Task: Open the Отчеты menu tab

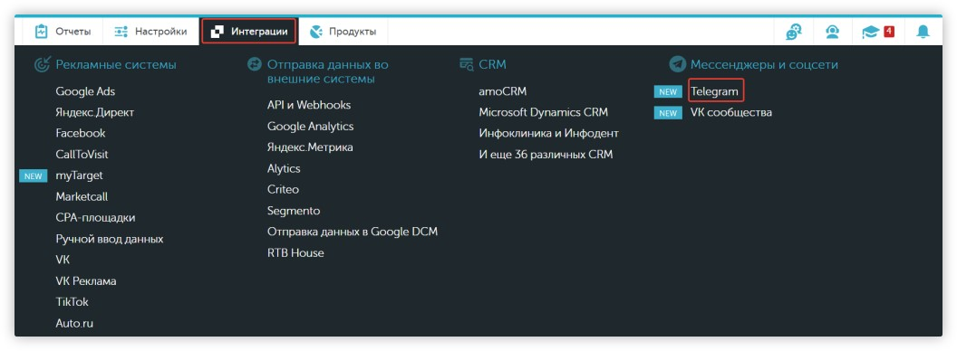Action: [x=63, y=32]
